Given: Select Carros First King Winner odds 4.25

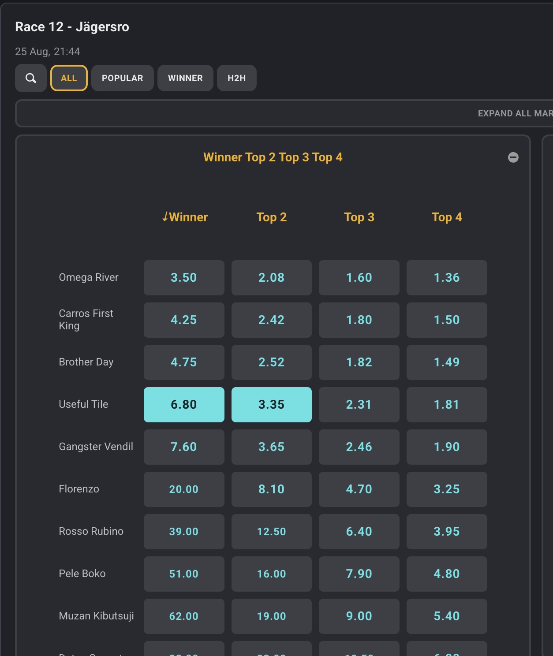Looking at the screenshot, I should (x=184, y=320).
